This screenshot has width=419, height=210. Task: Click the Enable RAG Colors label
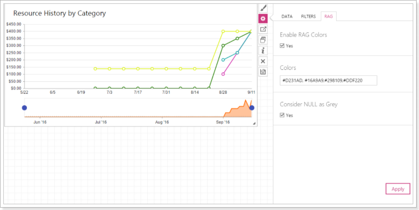[x=303, y=35]
